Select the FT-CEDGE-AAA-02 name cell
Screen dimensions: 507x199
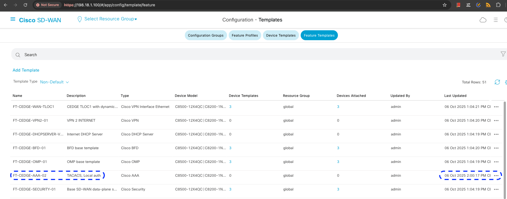pos(30,176)
